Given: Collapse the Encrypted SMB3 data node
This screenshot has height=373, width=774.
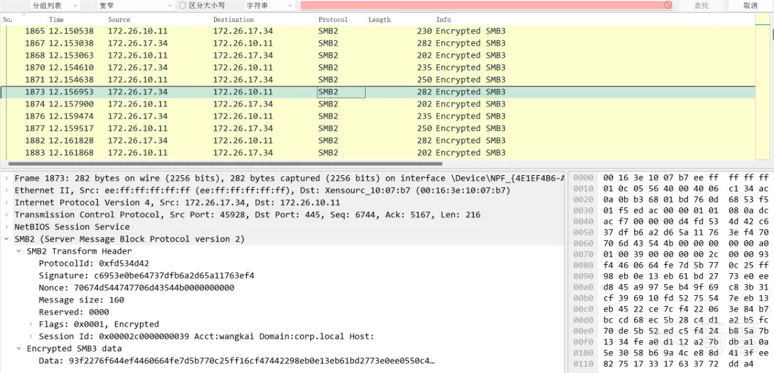Looking at the screenshot, I should tap(19, 349).
